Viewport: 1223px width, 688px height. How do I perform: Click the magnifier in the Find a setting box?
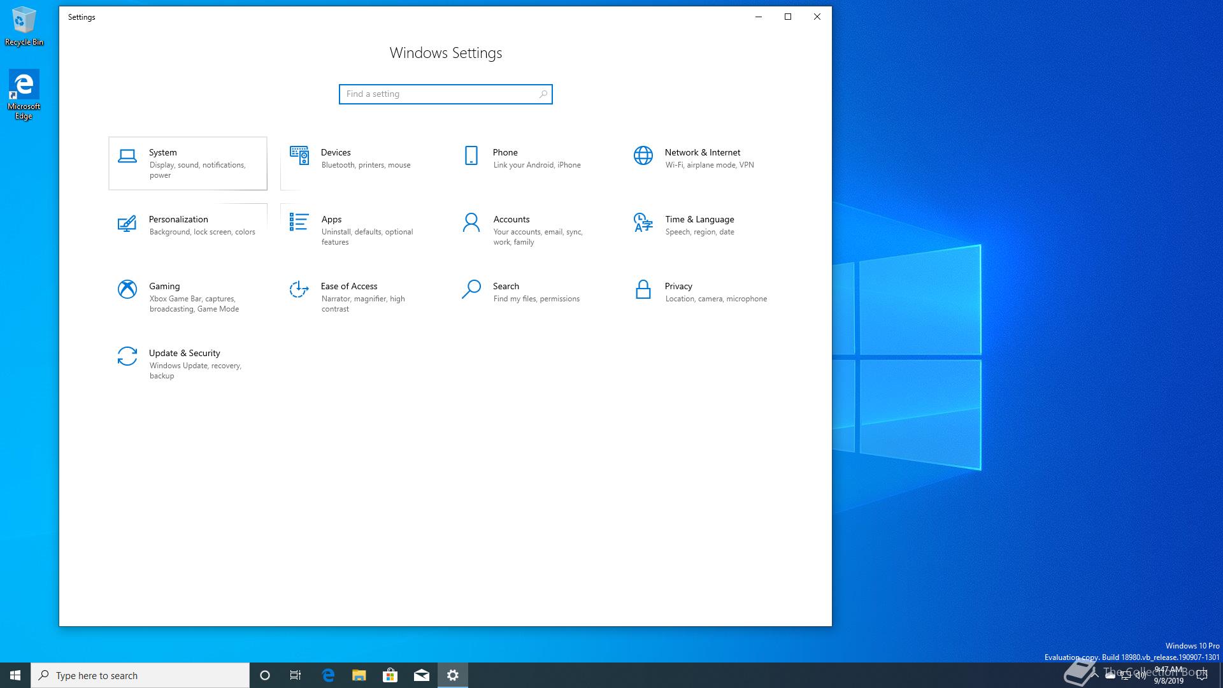pyautogui.click(x=543, y=94)
